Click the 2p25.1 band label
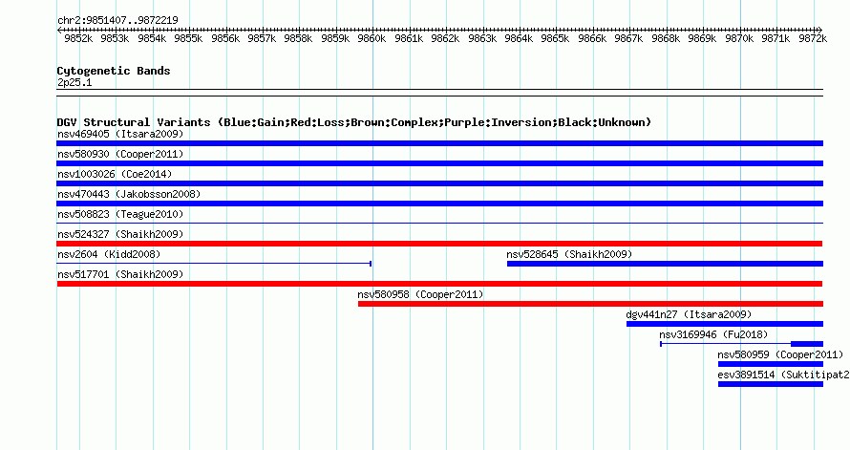The image size is (850, 450). pyautogui.click(x=74, y=82)
